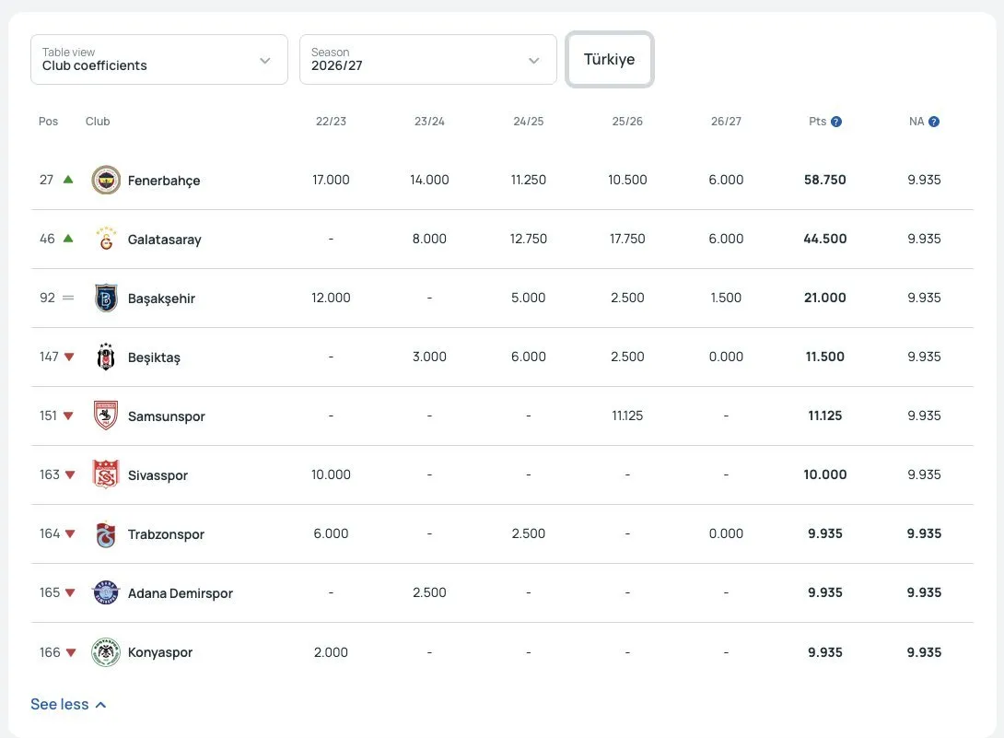Open the Table view dropdown
1004x738 pixels.
point(159,60)
